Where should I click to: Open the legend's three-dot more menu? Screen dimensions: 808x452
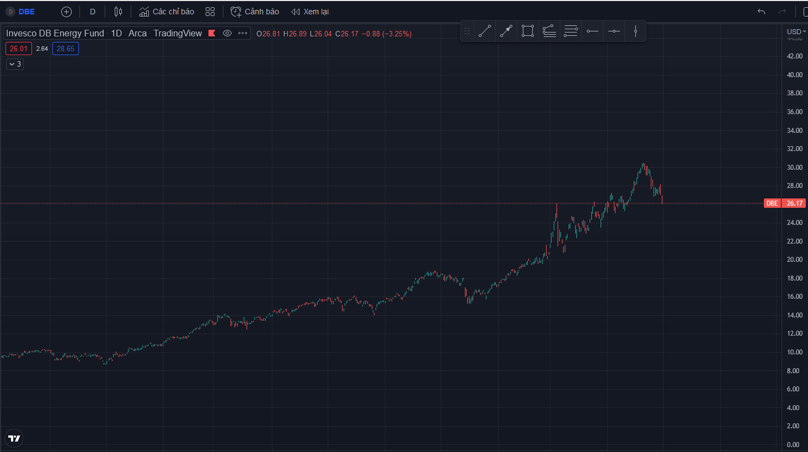point(243,33)
